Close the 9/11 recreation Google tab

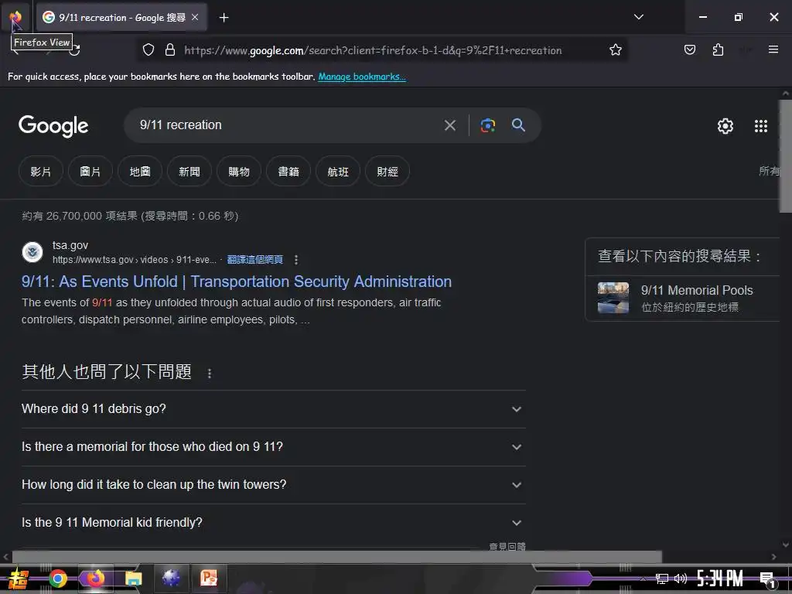pyautogui.click(x=195, y=17)
